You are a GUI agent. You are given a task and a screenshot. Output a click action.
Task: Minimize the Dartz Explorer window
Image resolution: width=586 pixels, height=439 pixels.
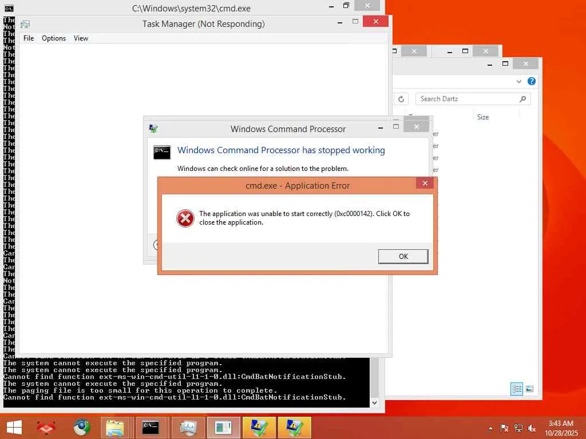tap(490, 64)
